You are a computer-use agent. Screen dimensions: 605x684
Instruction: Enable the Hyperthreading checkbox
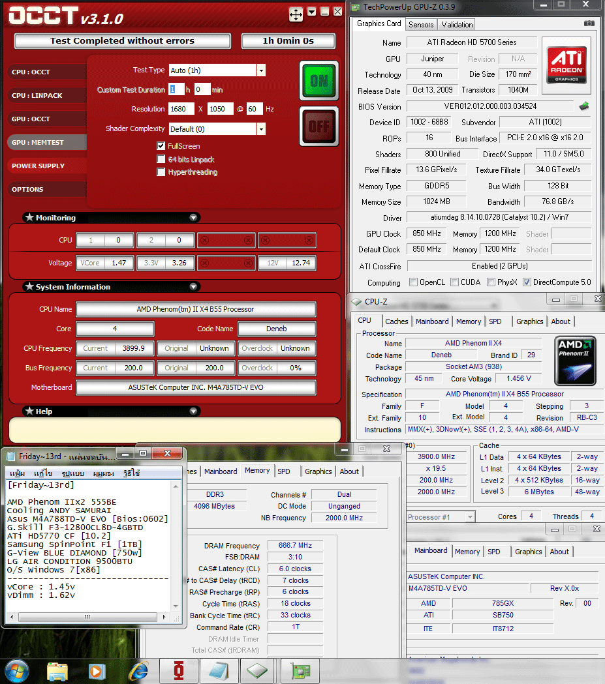pyautogui.click(x=161, y=172)
